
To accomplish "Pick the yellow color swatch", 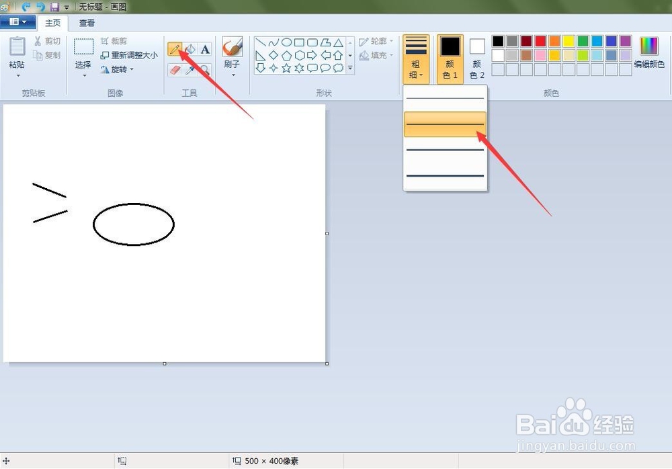I will pos(569,41).
